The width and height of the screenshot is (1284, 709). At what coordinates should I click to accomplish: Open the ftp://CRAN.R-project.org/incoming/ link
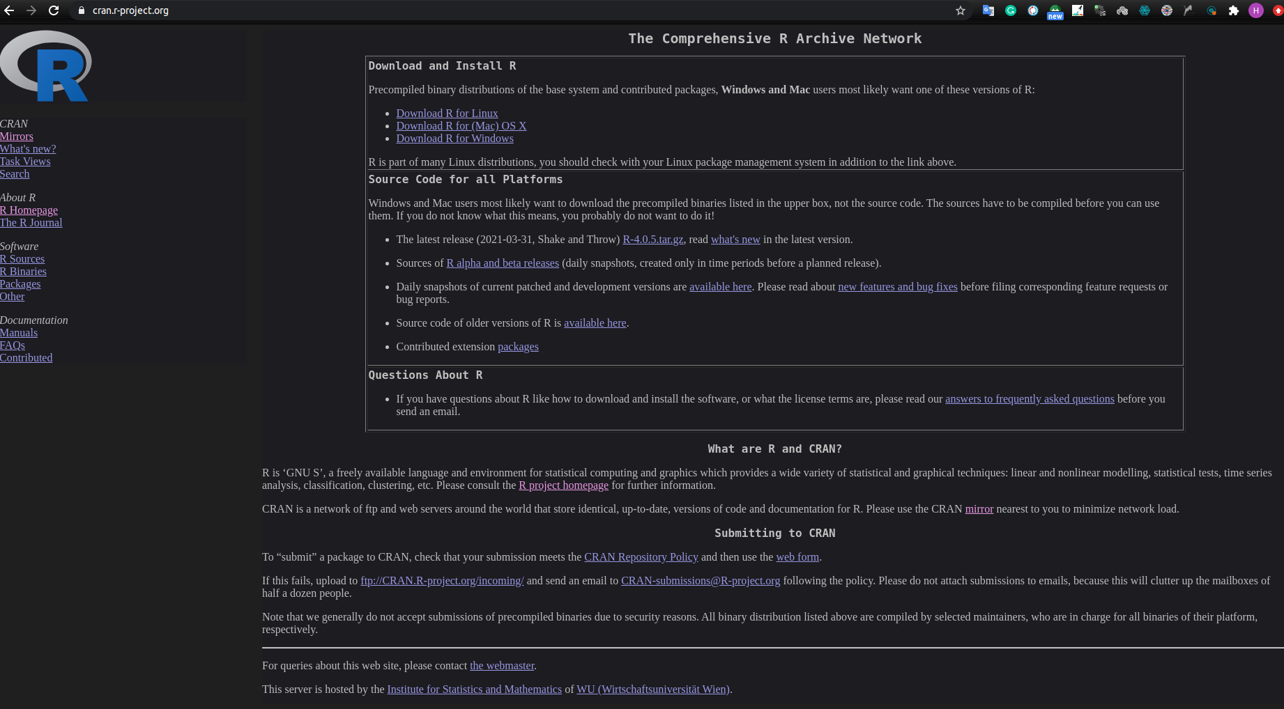(442, 581)
